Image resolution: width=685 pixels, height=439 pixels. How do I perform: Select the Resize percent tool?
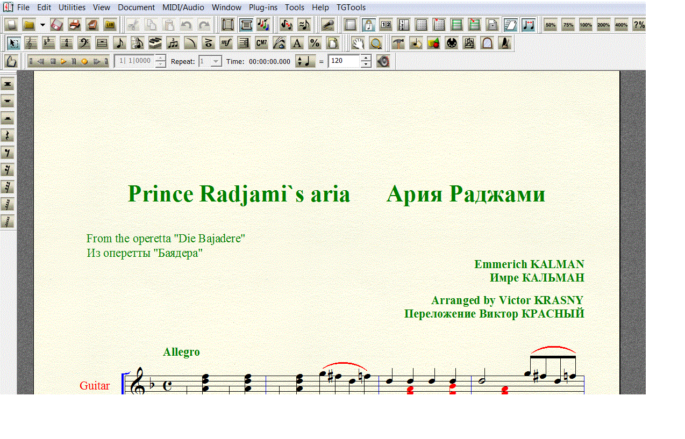pyautogui.click(x=315, y=43)
